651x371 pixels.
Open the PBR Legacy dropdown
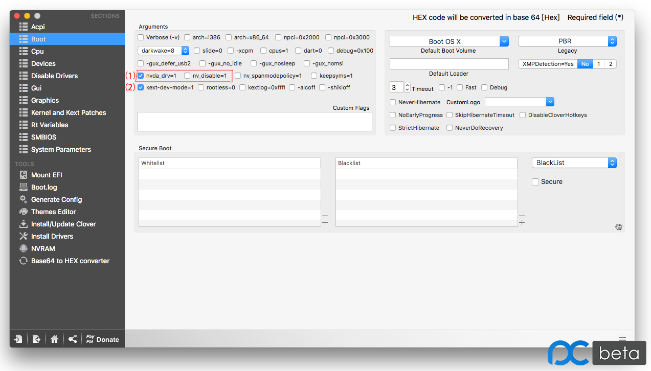[567, 41]
